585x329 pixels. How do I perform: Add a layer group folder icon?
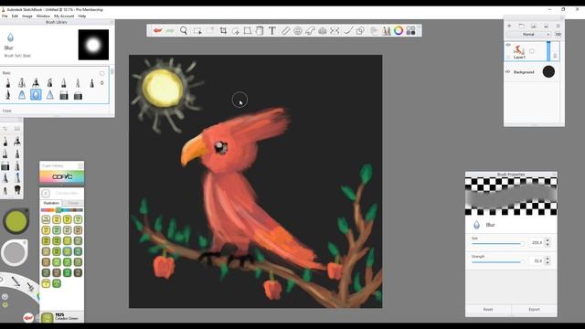coord(522,26)
